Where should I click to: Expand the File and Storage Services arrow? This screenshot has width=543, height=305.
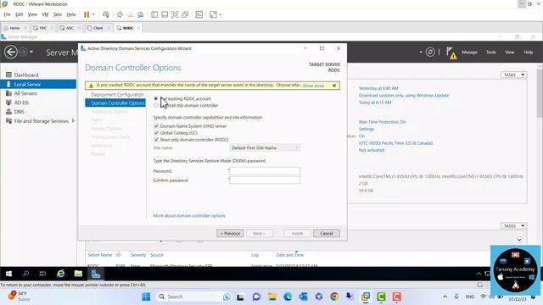click(x=73, y=121)
